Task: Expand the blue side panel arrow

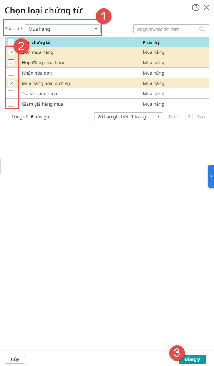Action: [211, 176]
